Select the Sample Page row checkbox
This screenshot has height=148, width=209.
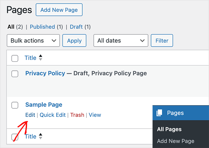(15, 105)
